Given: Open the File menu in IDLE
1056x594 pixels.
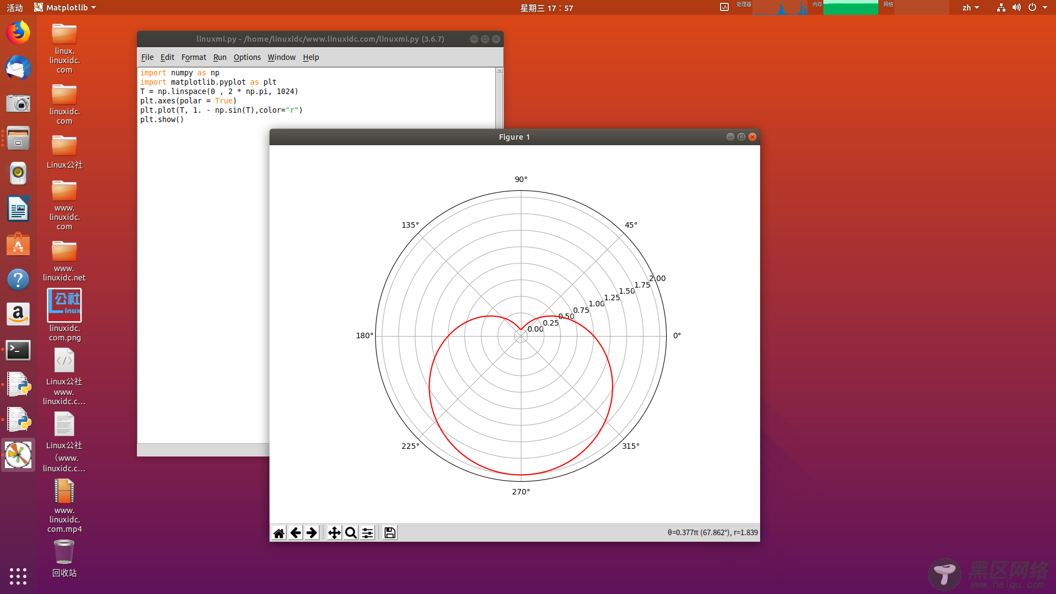Looking at the screenshot, I should click(147, 57).
